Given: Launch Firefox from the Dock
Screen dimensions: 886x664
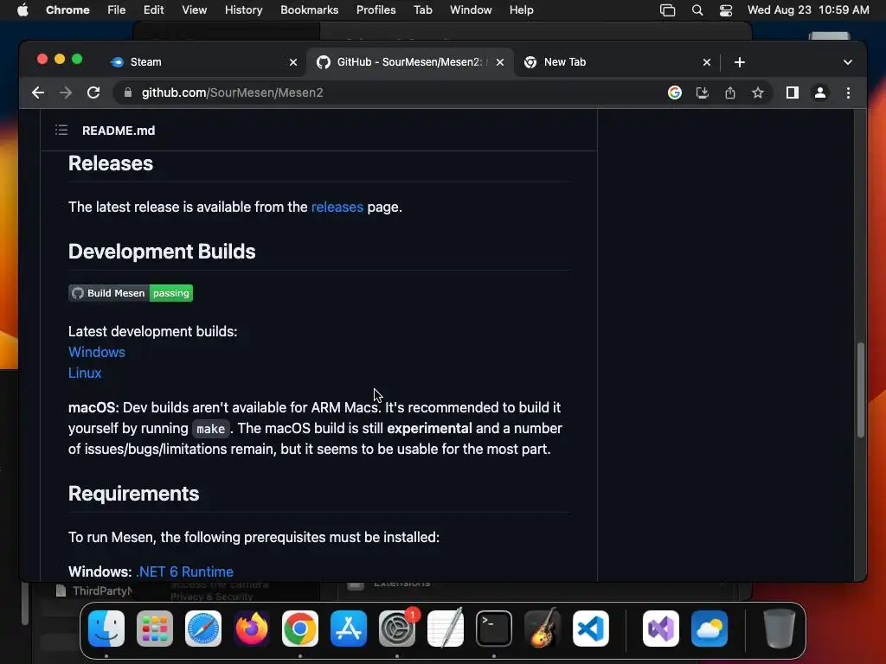Looking at the screenshot, I should click(252, 629).
